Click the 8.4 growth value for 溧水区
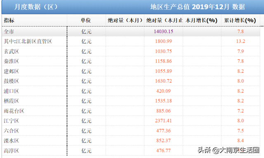Screen dimensions: 264x158 (x=240, y=141)
